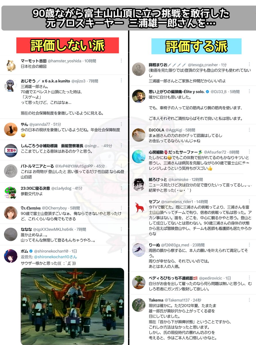Open the more options menu on マーモット吉田's tweet

click(x=121, y=61)
